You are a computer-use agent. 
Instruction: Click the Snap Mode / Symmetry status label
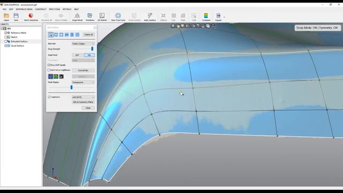tap(317, 28)
